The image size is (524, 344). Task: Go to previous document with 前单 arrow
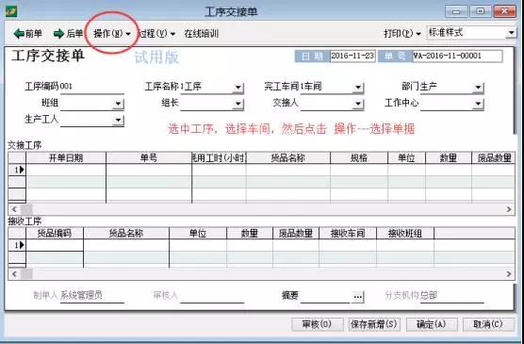(27, 33)
